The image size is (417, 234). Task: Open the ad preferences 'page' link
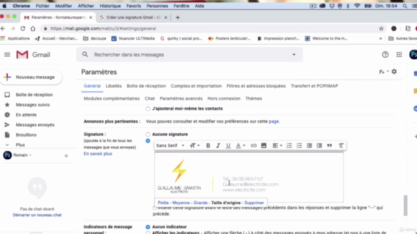[274, 122]
